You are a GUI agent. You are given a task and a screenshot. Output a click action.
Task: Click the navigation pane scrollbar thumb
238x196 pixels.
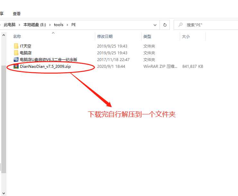pyautogui.click(x=4, y=119)
